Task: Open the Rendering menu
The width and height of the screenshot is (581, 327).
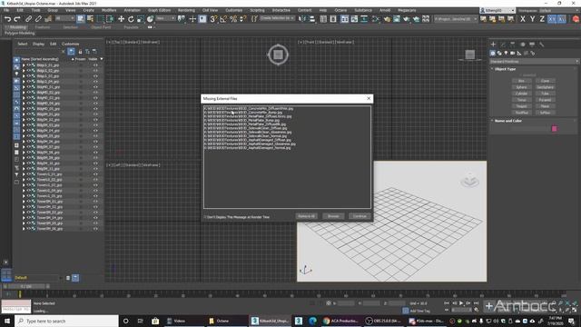Action: tap(186, 10)
